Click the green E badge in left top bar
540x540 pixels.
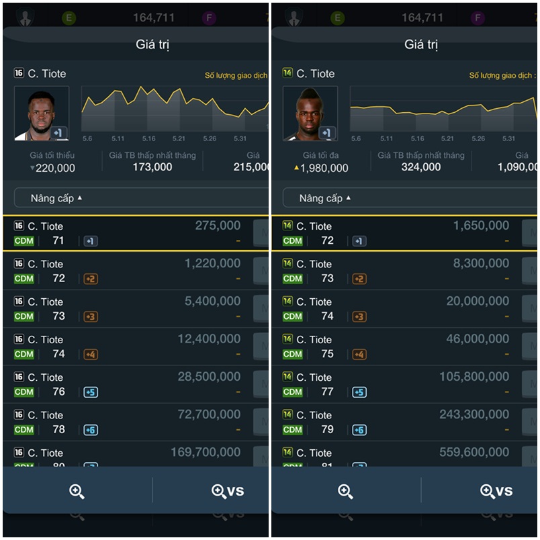pos(69,18)
